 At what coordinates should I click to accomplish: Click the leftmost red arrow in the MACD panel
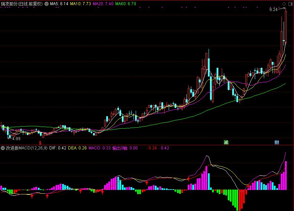click(32, 196)
